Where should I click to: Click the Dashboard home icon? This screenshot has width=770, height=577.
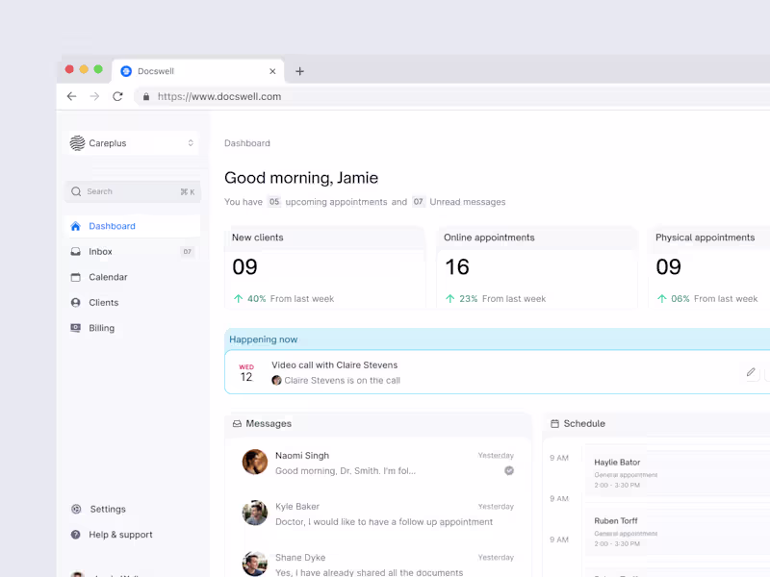(76, 226)
